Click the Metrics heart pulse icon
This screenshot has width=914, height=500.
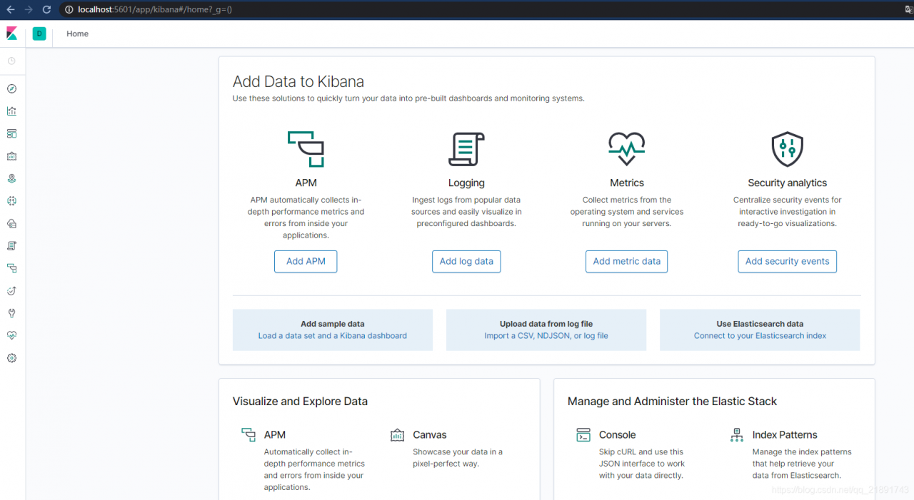click(627, 149)
